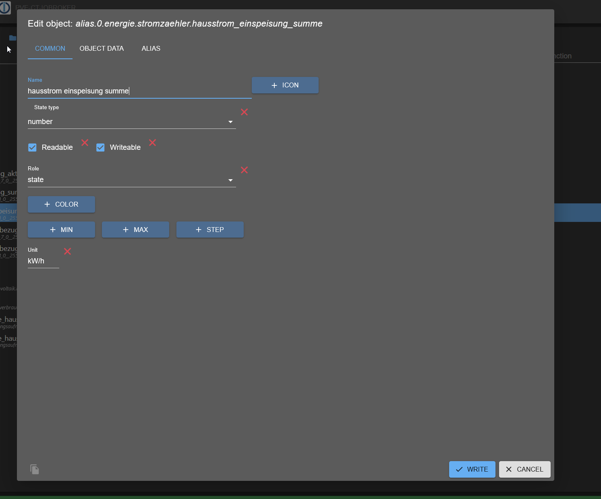
Task: Add a MAX value to the object
Action: click(135, 230)
